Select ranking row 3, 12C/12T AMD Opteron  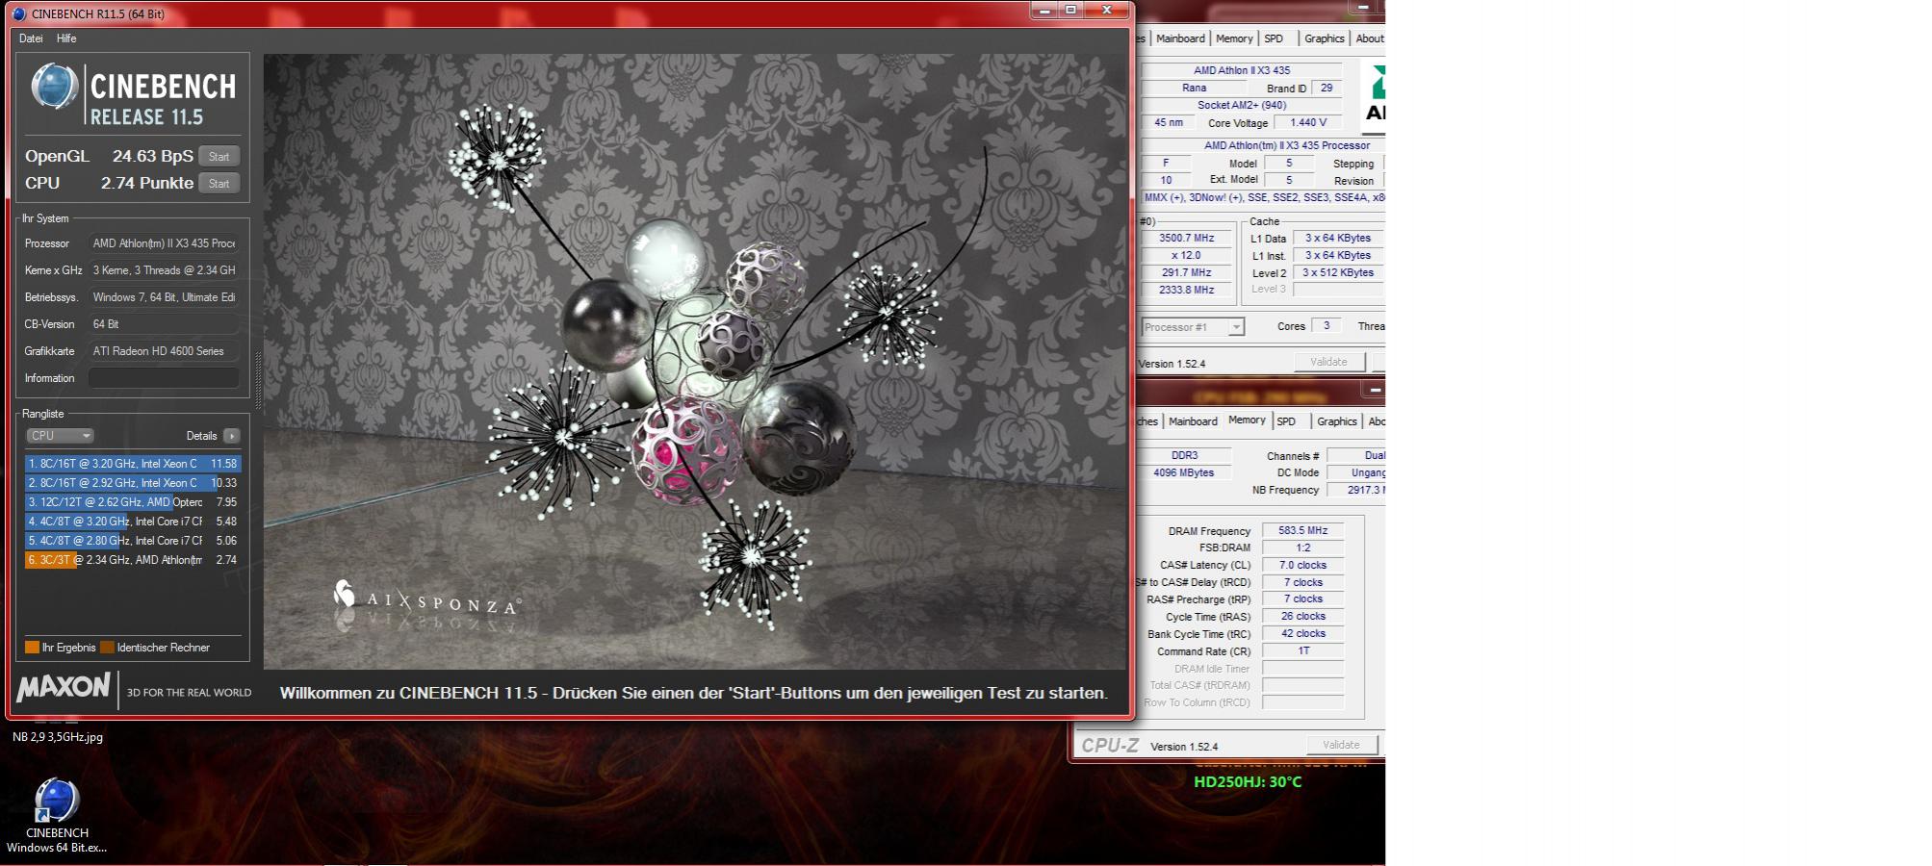pyautogui.click(x=133, y=502)
